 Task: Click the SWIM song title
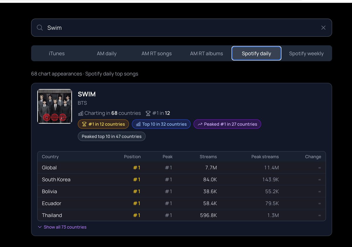click(x=87, y=94)
